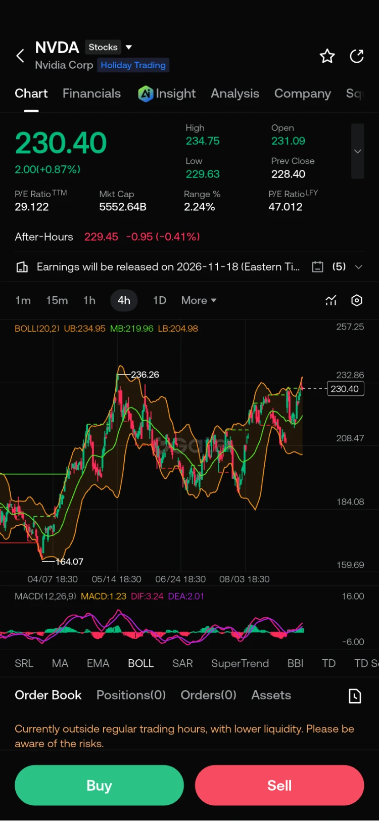Enable the SRL indicator
The height and width of the screenshot is (821, 379).
click(x=24, y=663)
